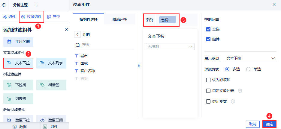Switch to the 按表选择 tab
This screenshot has width=281, height=129.
(x=120, y=19)
